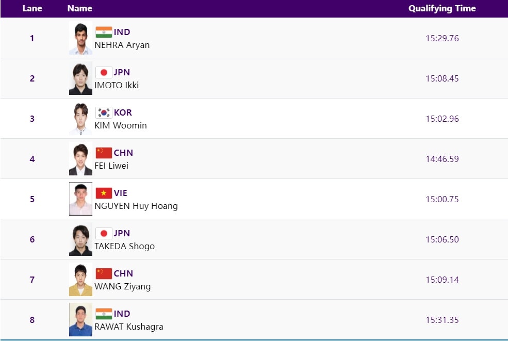The height and width of the screenshot is (341, 508).
Task: Click the Japan flag above IMOTO Ikki
Action: pos(104,72)
